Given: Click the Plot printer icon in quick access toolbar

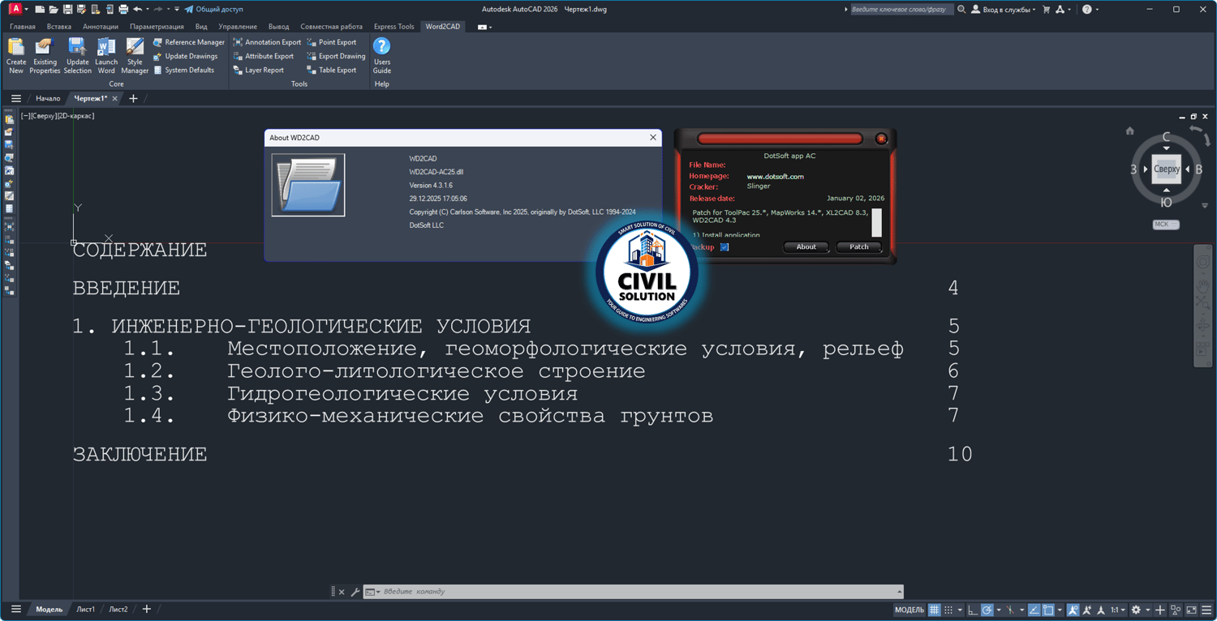Looking at the screenshot, I should [x=123, y=9].
